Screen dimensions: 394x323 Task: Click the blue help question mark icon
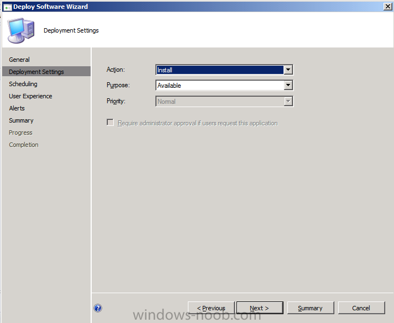pos(98,308)
